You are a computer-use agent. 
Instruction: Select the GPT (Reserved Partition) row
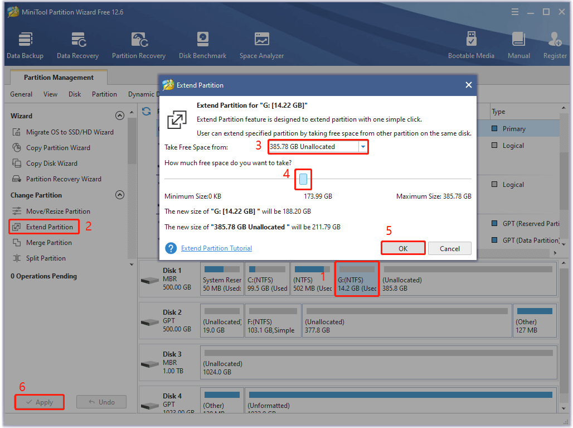coord(525,224)
